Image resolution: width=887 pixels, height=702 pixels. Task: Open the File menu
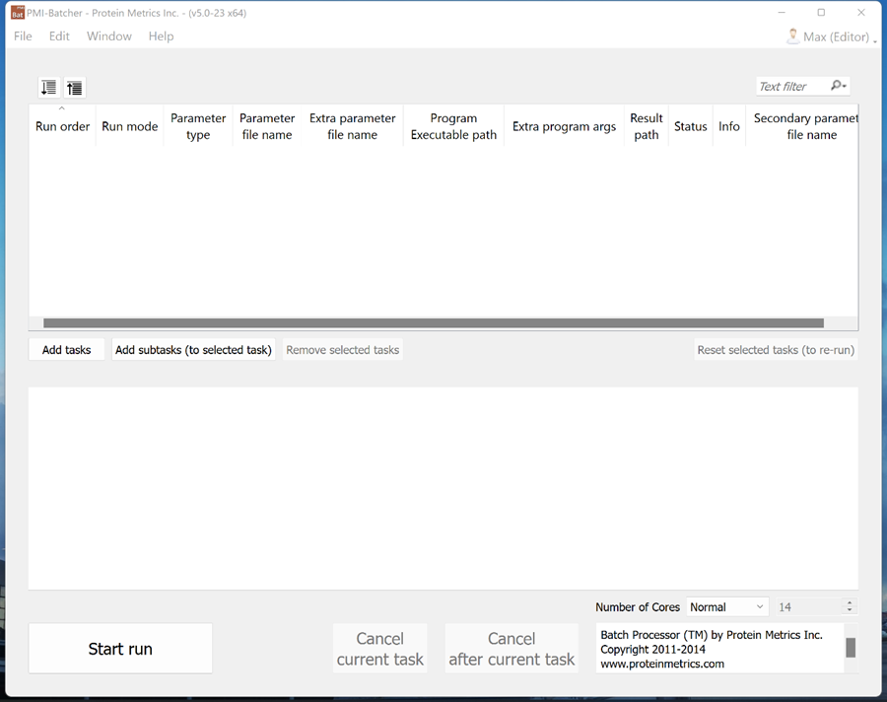(x=23, y=36)
